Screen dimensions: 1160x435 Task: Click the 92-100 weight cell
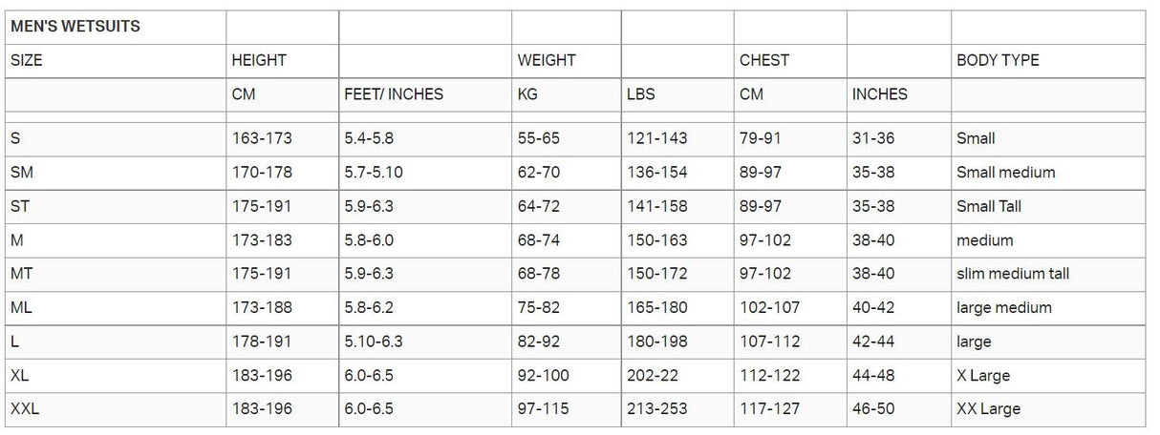pyautogui.click(x=543, y=376)
